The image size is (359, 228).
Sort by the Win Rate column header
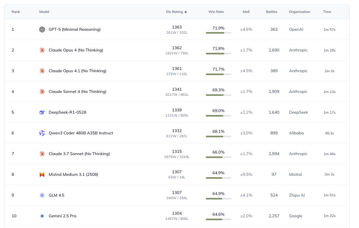coord(216,12)
